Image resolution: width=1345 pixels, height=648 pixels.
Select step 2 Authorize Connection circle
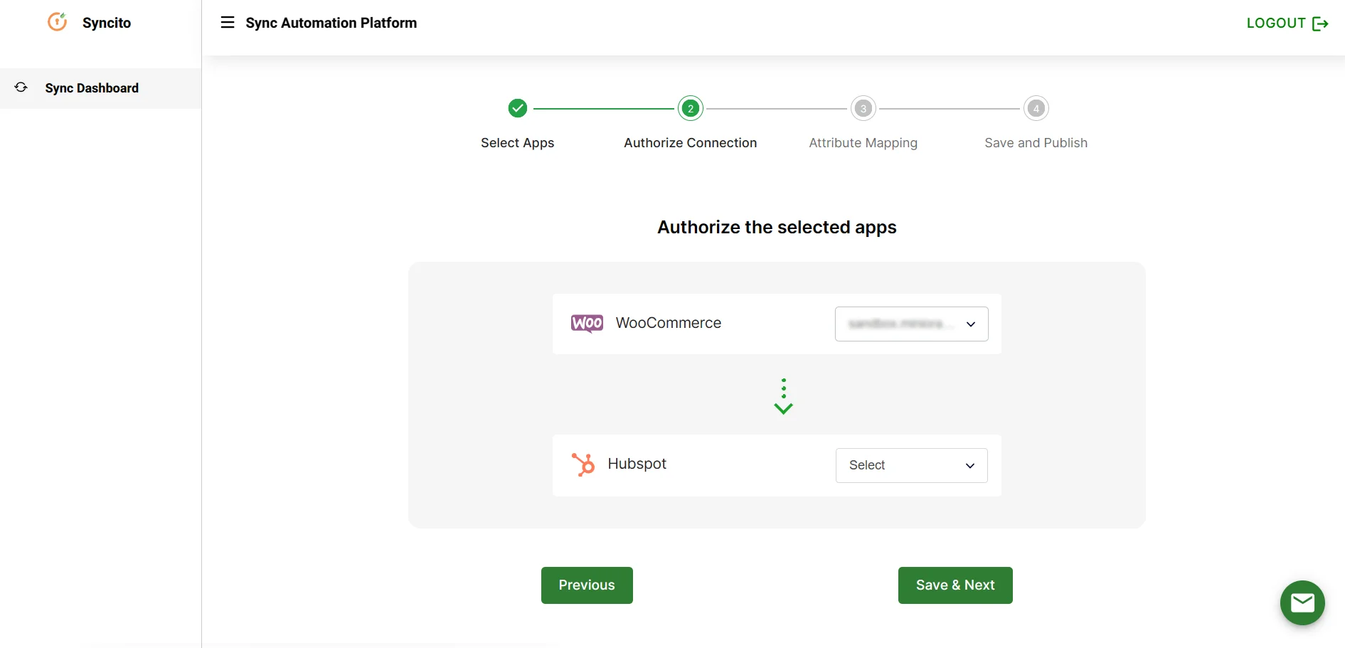click(690, 108)
